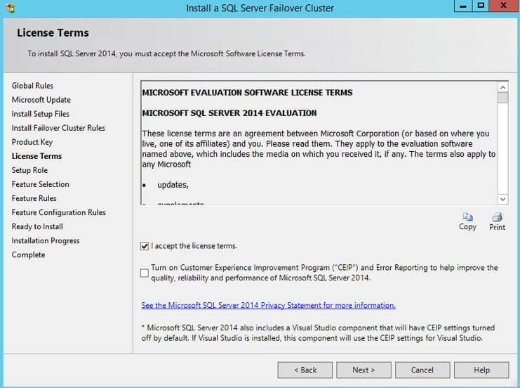
Task: Select the Install Setup Files step
Action: [41, 114]
